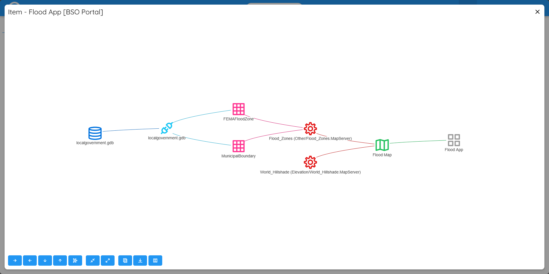
Task: Apply the radial cluster layout
Action: pyautogui.click(x=75, y=261)
